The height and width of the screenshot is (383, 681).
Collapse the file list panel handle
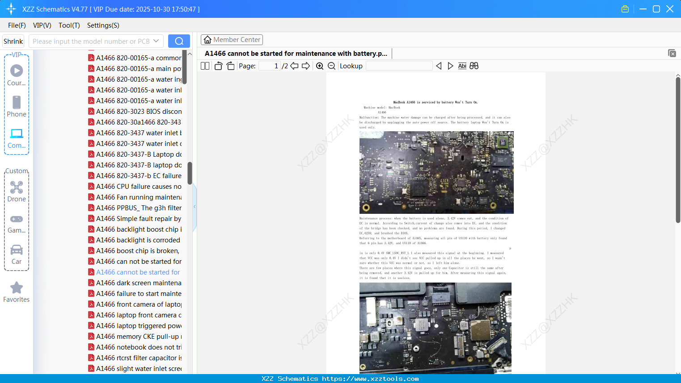pos(195,207)
